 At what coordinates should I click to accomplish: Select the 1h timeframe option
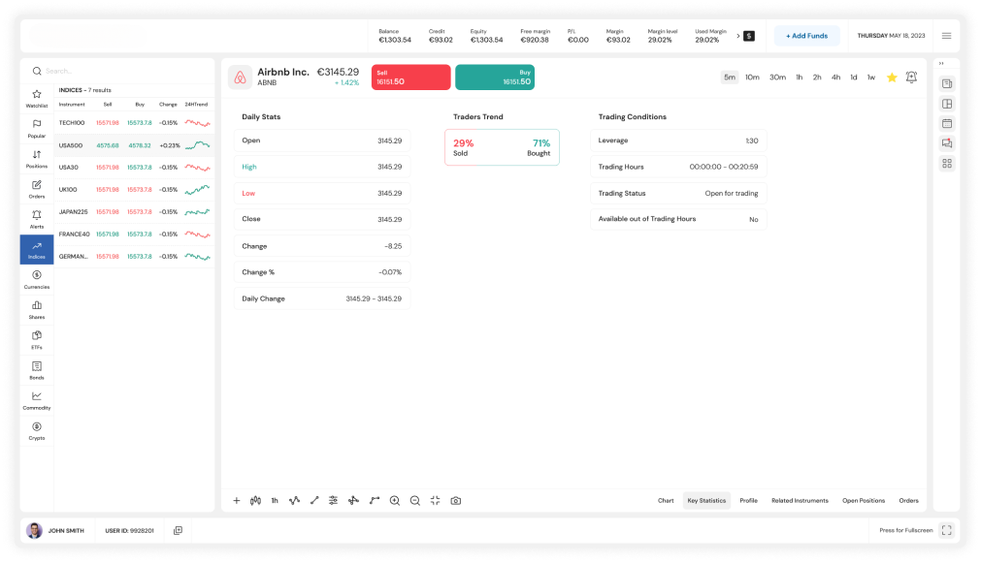pos(799,78)
